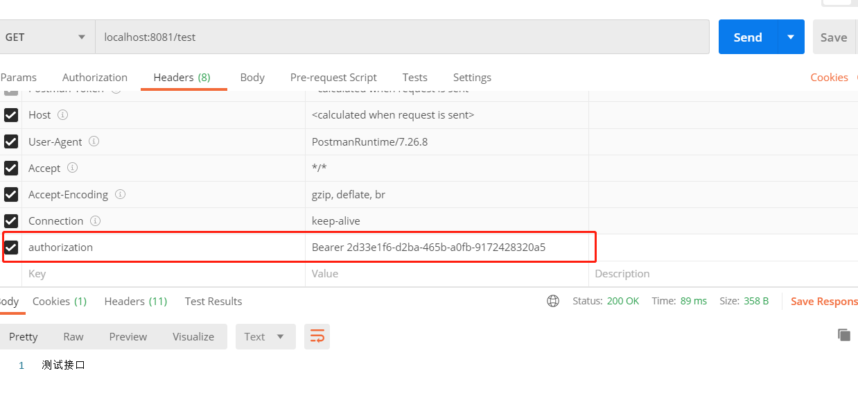Click the Host calculated value cell
The width and height of the screenshot is (858, 407).
pos(447,115)
